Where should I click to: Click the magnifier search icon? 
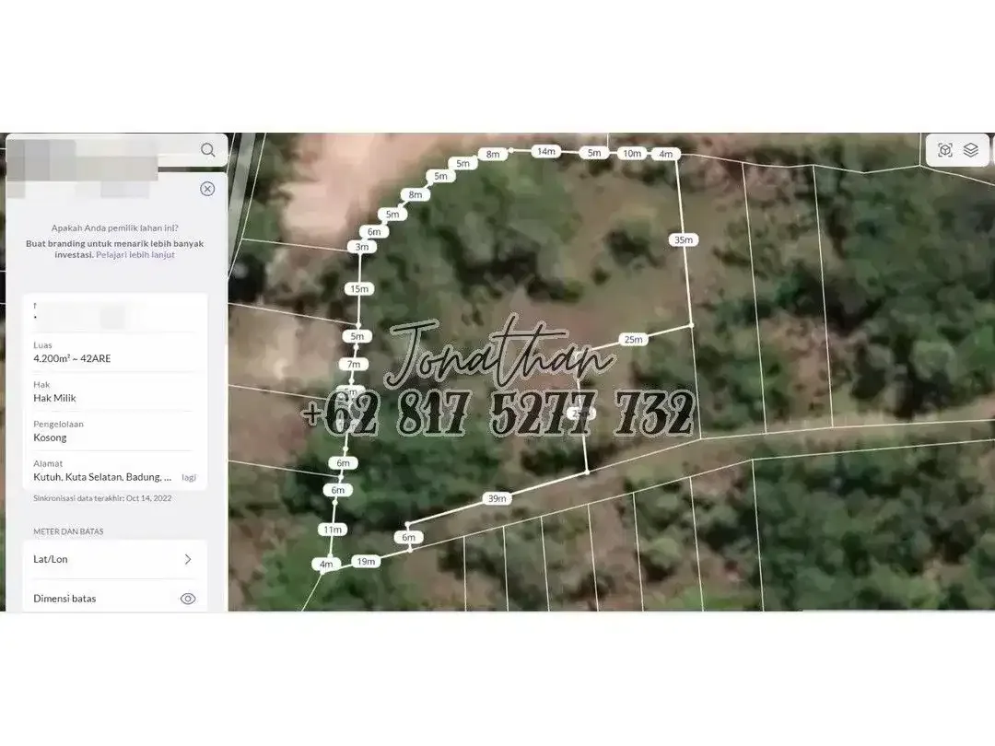click(207, 150)
